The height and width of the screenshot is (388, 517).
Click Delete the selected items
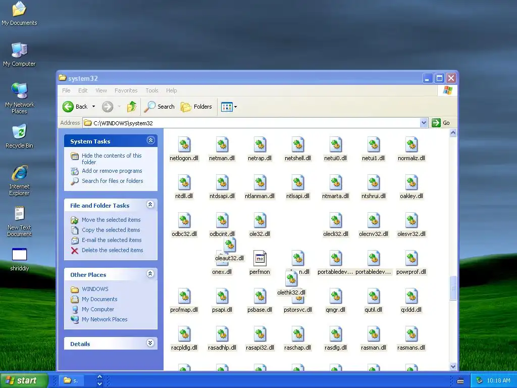113,250
